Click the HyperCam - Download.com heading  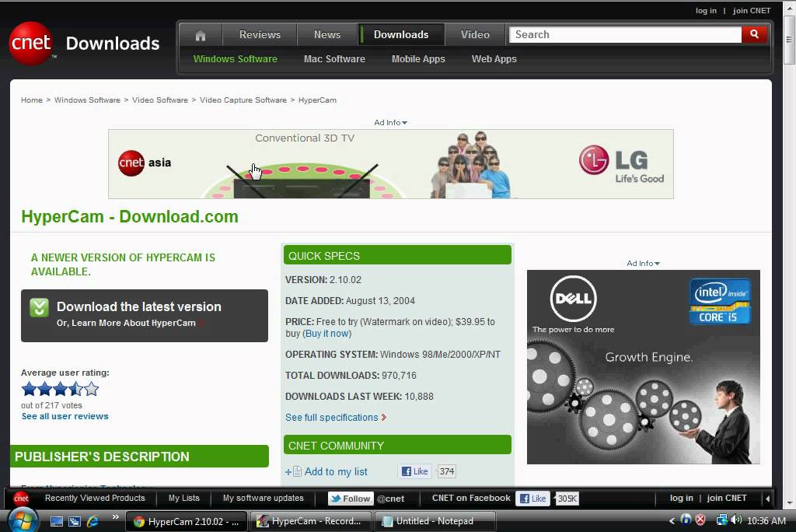[x=130, y=216]
